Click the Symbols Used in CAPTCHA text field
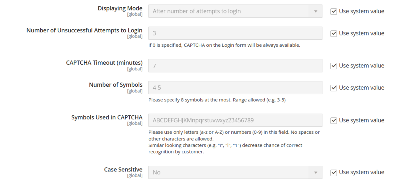Image resolution: width=407 pixels, height=183 pixels. (x=235, y=120)
